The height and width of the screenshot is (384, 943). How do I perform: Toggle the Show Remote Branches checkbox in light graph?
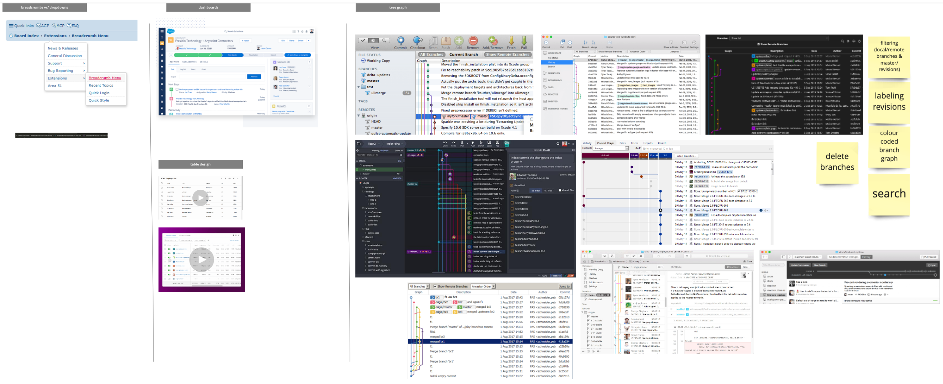coord(435,286)
